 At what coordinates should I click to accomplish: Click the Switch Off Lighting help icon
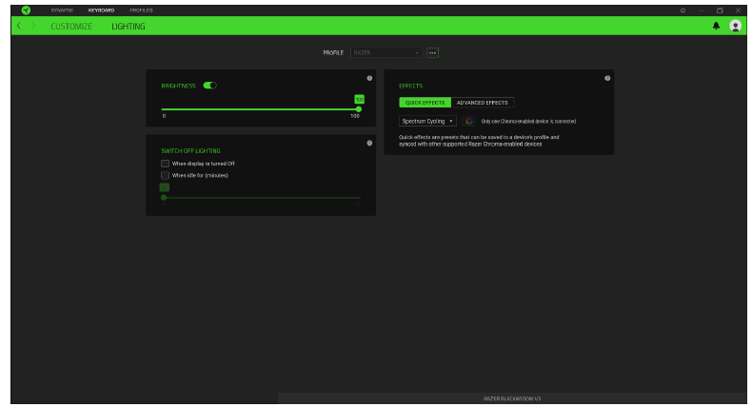pos(369,143)
